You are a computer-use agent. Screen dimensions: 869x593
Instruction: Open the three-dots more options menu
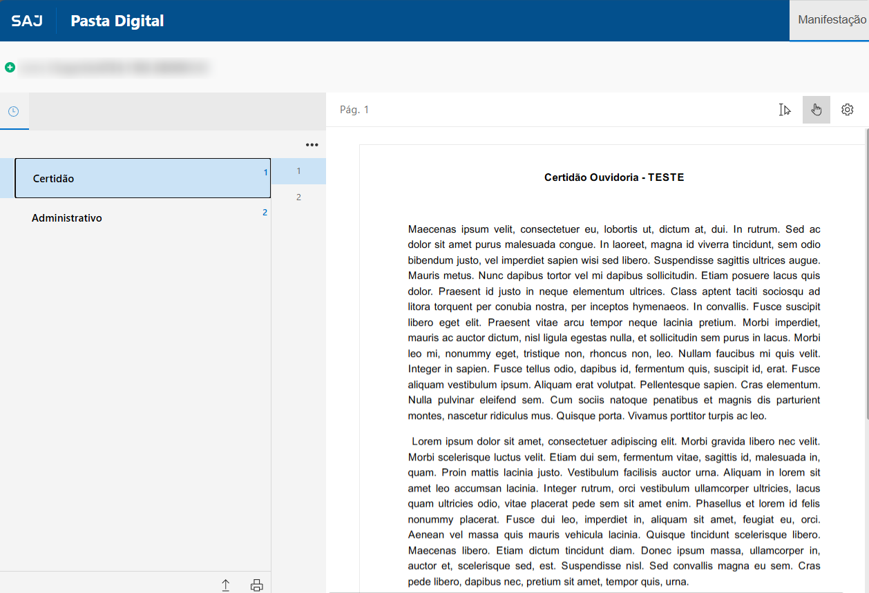(x=312, y=145)
